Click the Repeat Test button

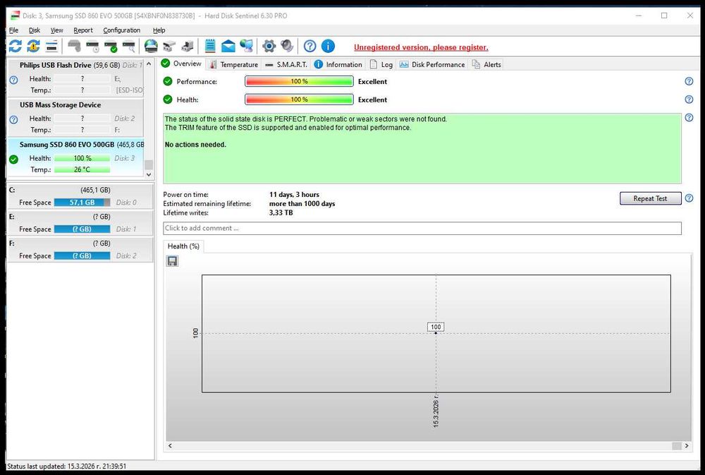pos(650,198)
